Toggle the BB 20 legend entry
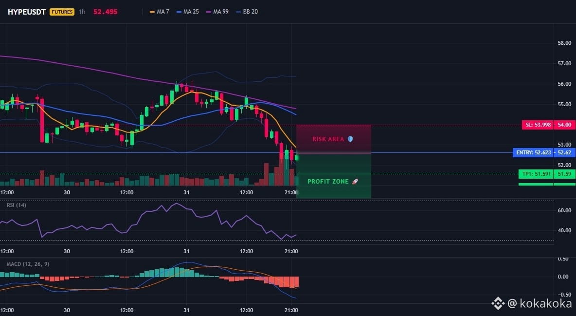Viewport: 576px width, 316px height. pyautogui.click(x=247, y=12)
